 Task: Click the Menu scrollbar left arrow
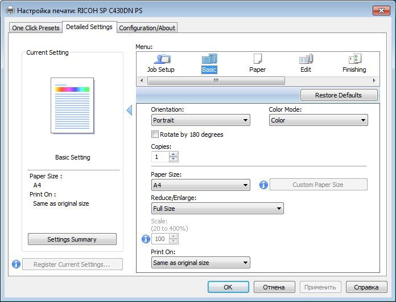click(142, 81)
